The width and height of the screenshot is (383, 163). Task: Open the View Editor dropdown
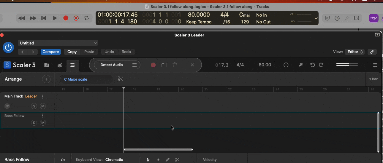point(354,52)
